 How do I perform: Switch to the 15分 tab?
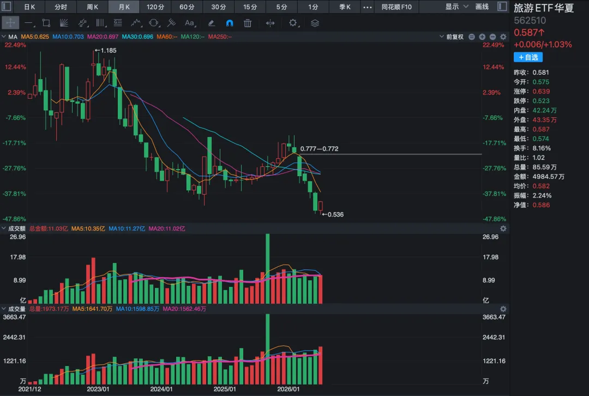(250, 7)
